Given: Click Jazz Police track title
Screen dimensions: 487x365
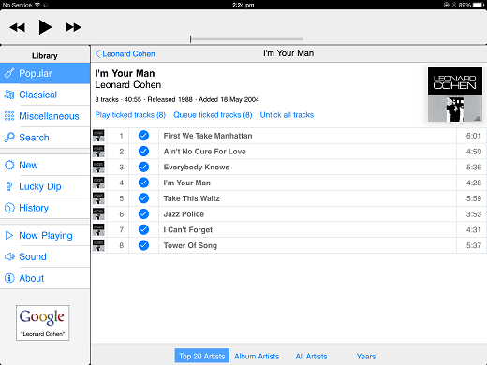Looking at the screenshot, I should pyautogui.click(x=184, y=214).
